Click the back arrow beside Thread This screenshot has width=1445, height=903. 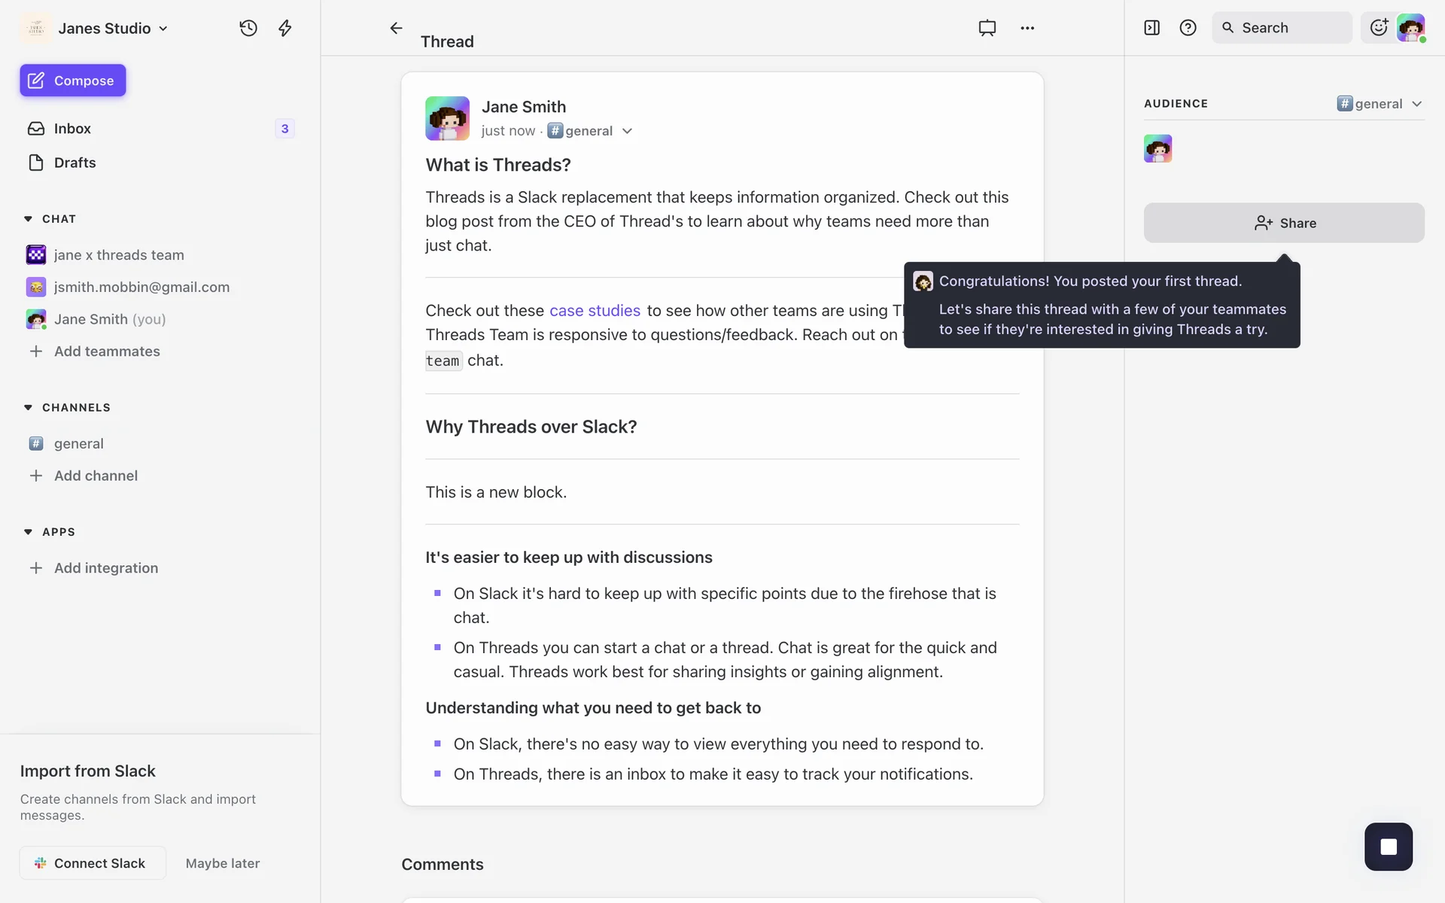pos(396,28)
